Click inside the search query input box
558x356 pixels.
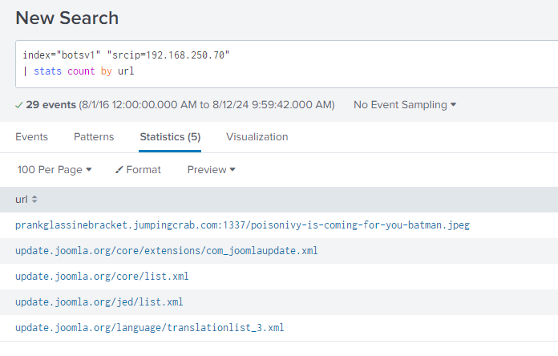[286, 64]
